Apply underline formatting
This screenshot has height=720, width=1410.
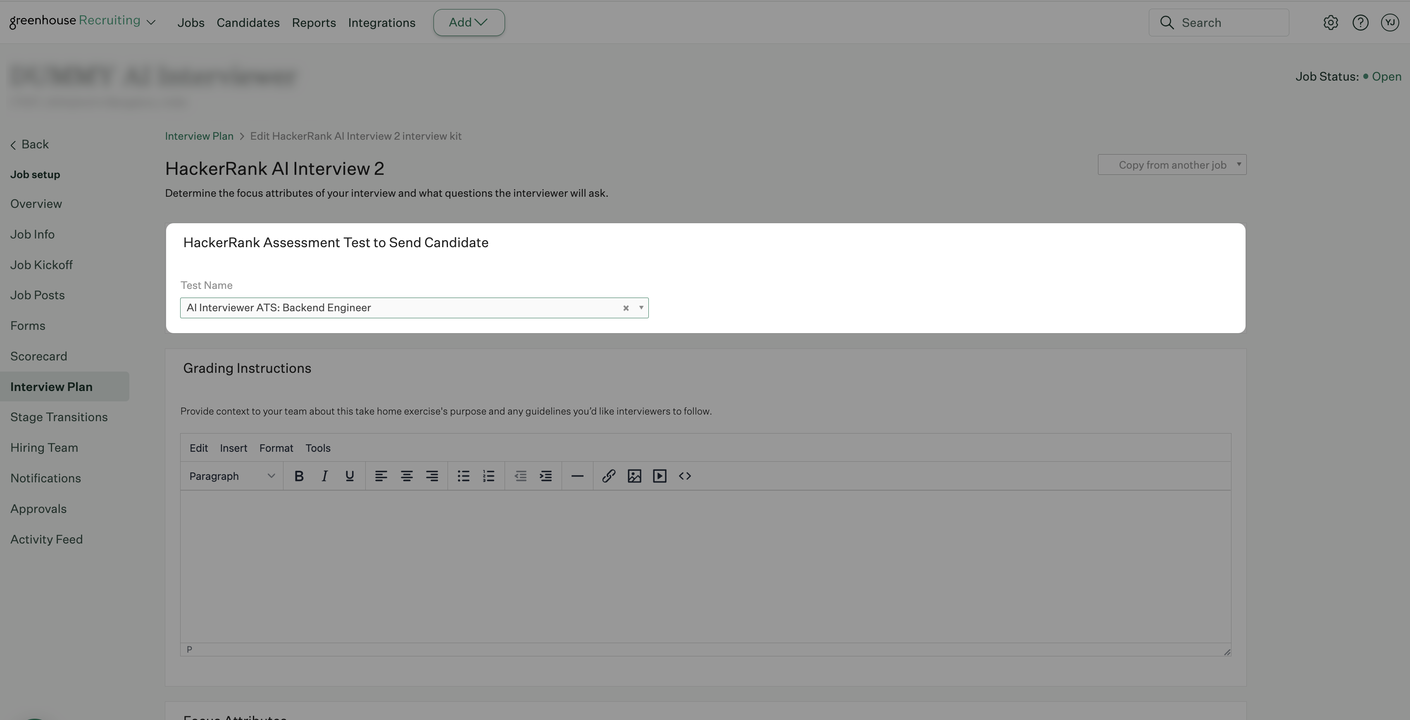pyautogui.click(x=349, y=476)
